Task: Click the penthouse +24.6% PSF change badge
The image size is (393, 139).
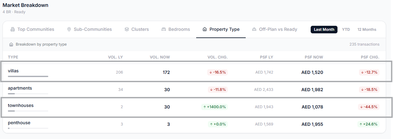Action: 368,124
